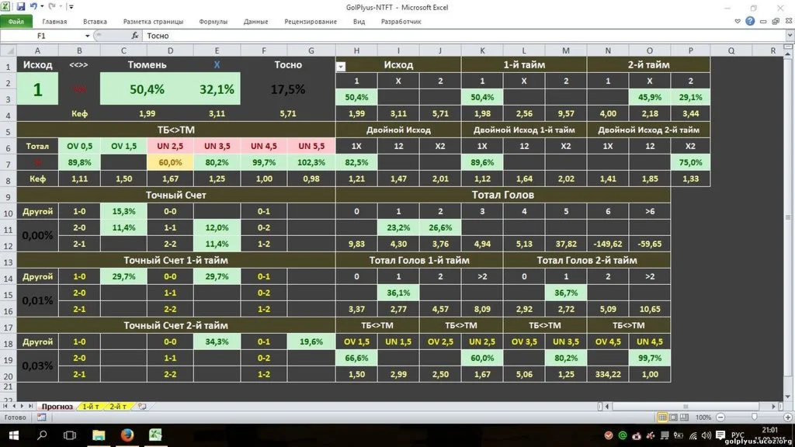The height and width of the screenshot is (447, 795).
Task: Click the zoom out minus button
Action: pyautogui.click(x=720, y=417)
